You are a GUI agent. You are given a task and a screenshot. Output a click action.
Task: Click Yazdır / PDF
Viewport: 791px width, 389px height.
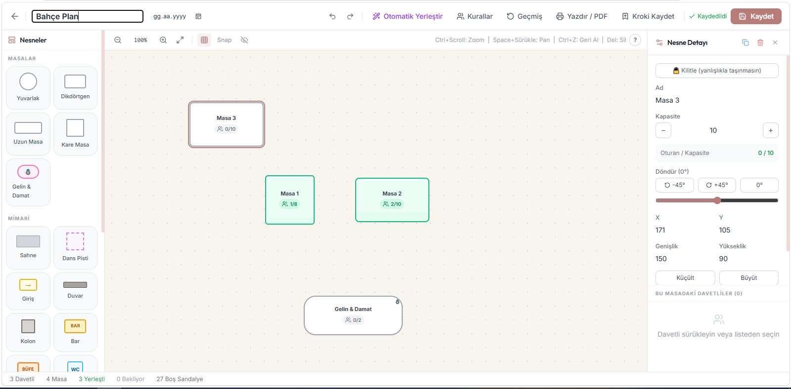(582, 16)
